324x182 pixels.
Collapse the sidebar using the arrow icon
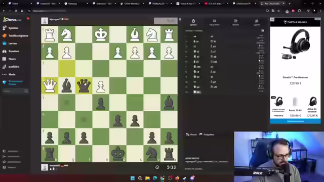[4, 156]
